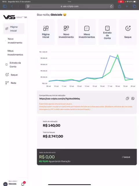The width and height of the screenshot is (139, 186).
Task: Toggle the Safari sidebar icon
Action: (5, 6)
